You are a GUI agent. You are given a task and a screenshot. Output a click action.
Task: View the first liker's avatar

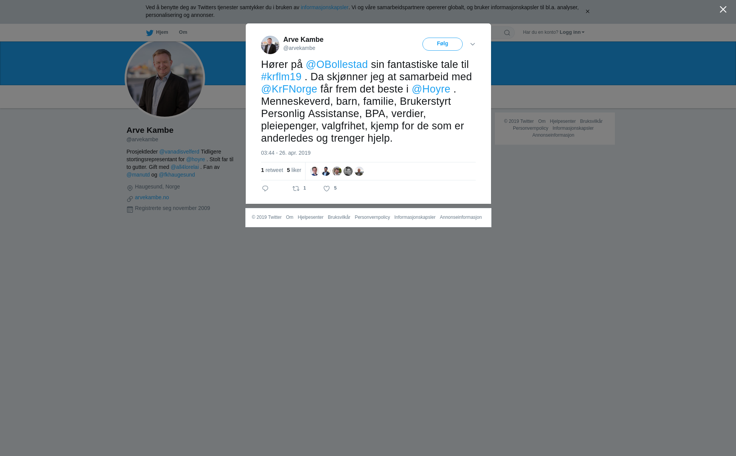click(x=314, y=171)
